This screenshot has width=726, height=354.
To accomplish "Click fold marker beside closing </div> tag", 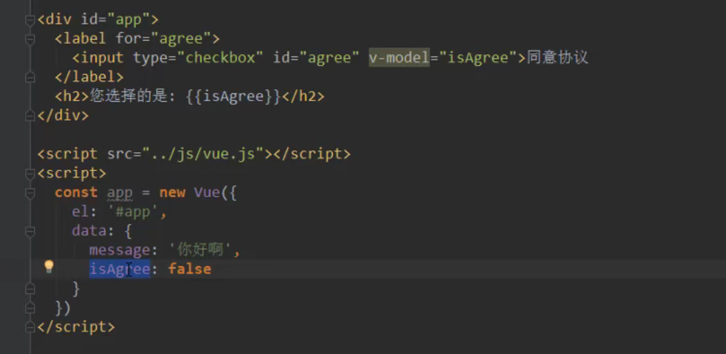I will (x=30, y=116).
